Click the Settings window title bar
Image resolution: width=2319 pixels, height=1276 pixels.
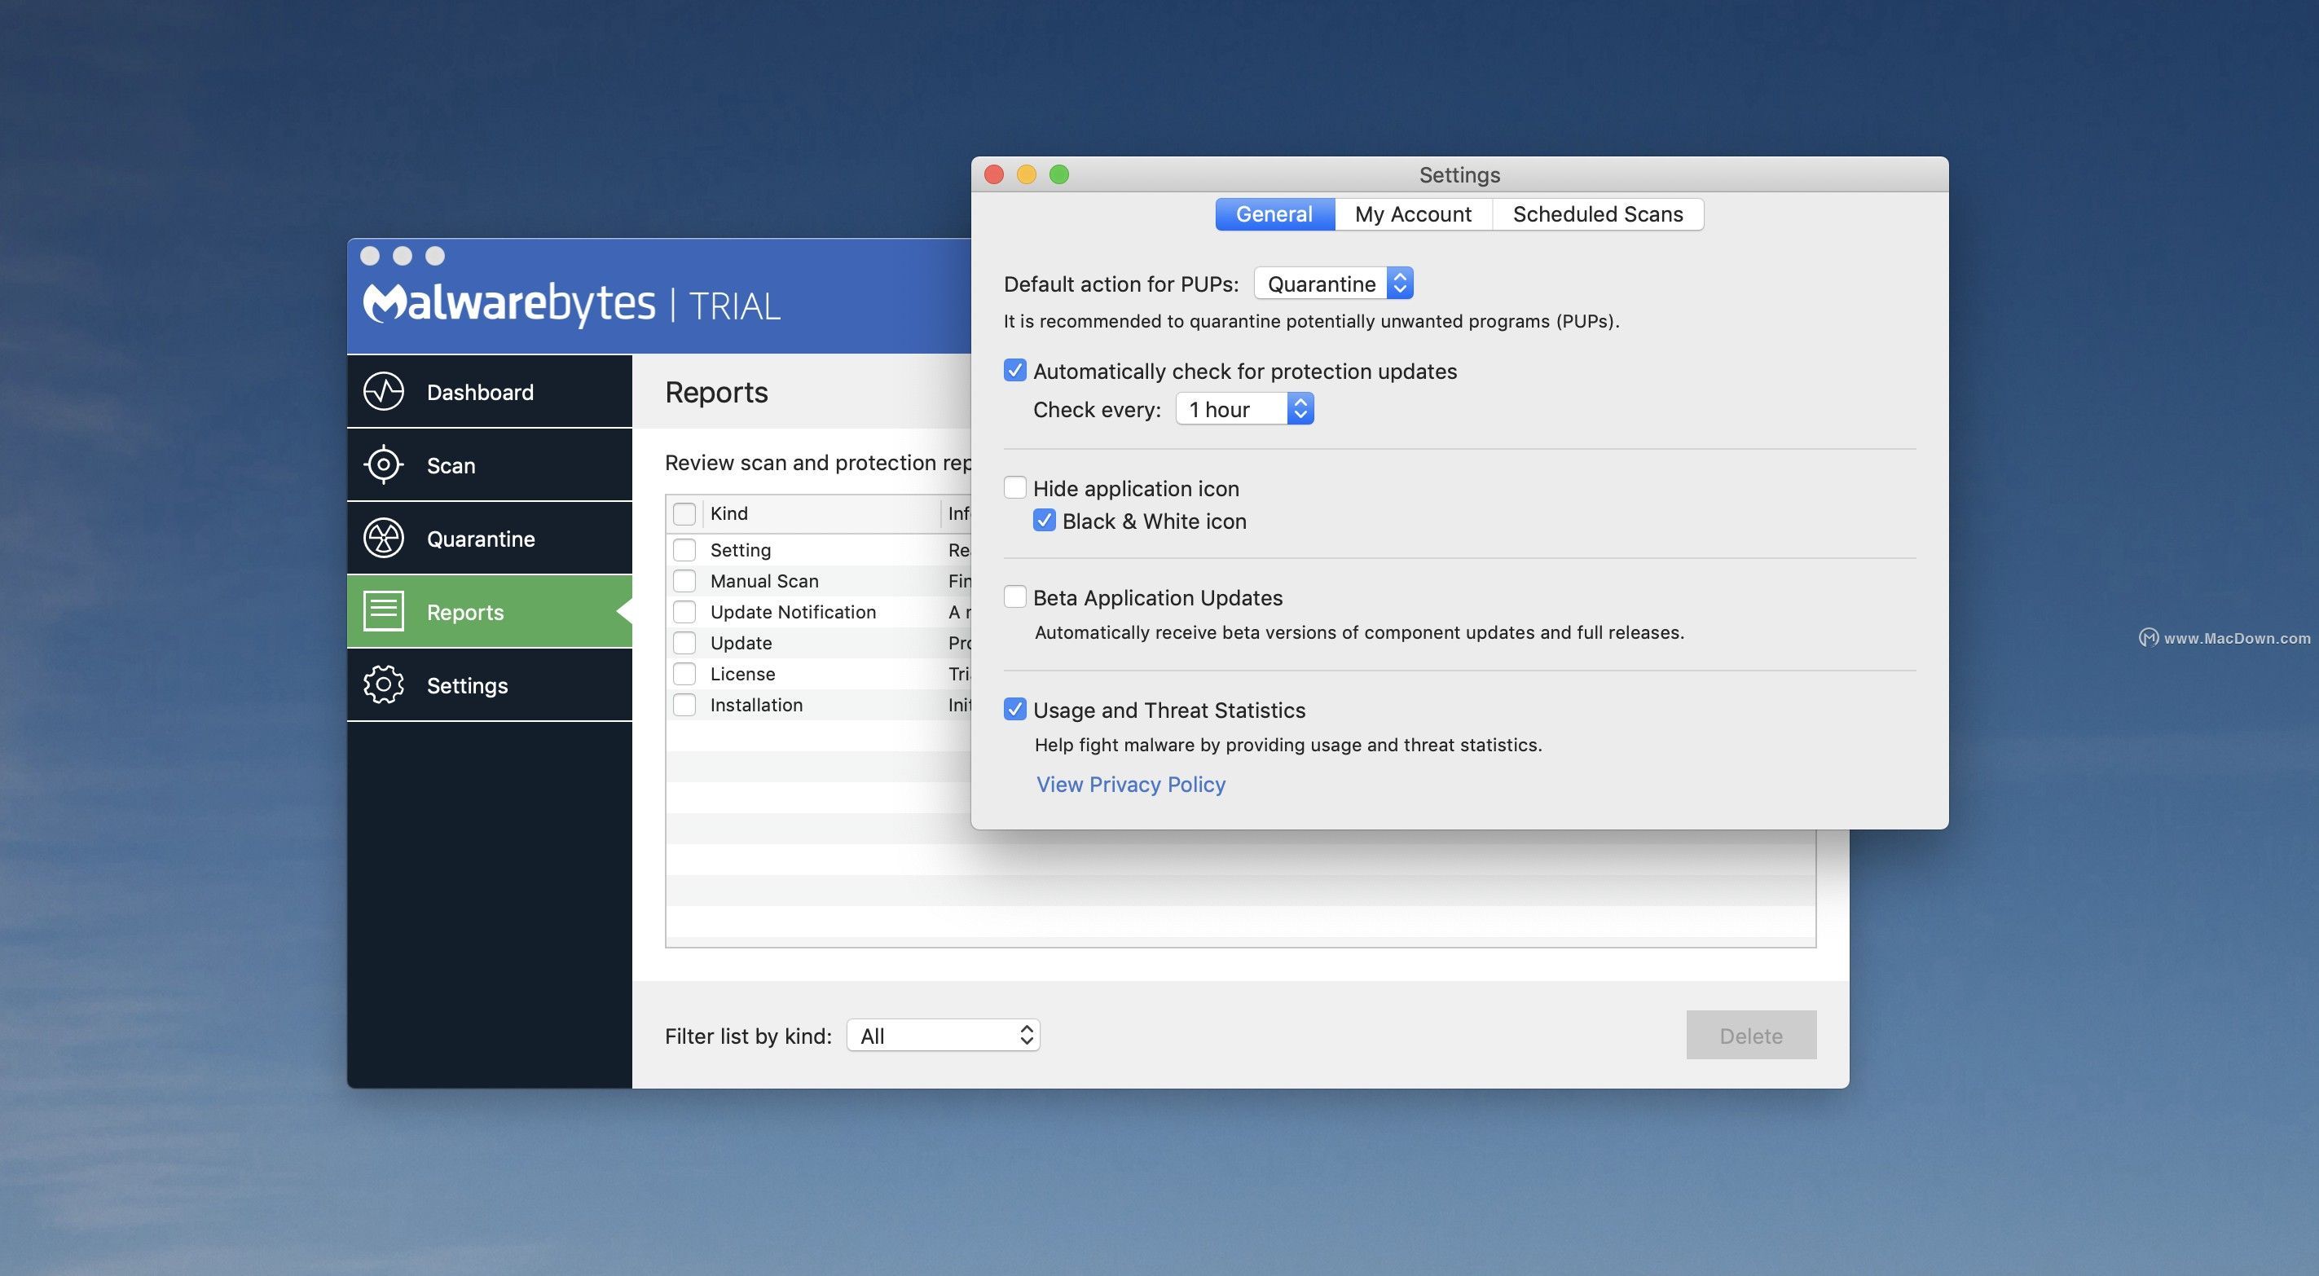point(1459,174)
